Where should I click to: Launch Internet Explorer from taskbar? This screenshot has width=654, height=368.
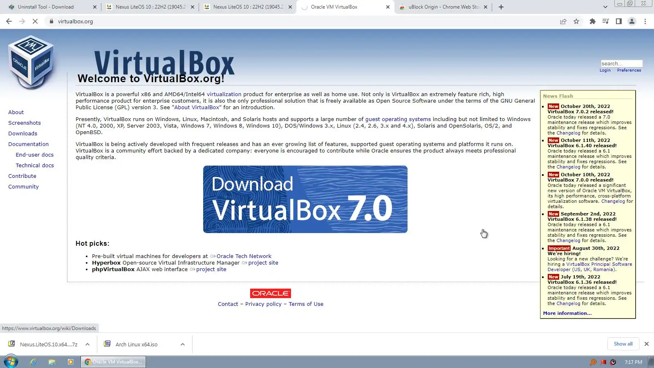pyautogui.click(x=33, y=362)
